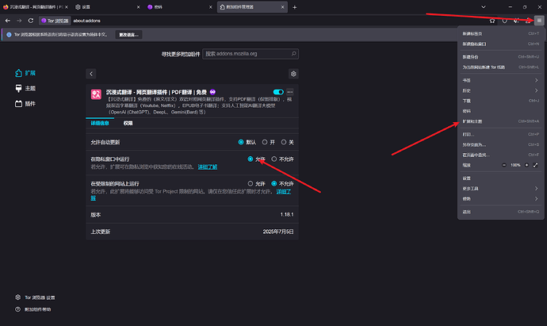
Task: Choose 下载 from the application menu
Action: [x=500, y=101]
